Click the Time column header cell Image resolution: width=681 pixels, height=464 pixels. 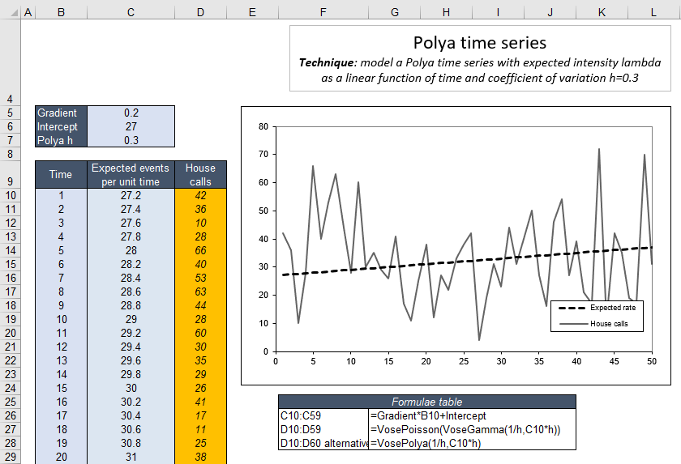click(61, 175)
